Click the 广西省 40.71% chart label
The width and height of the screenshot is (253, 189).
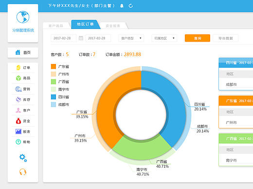click(163, 164)
